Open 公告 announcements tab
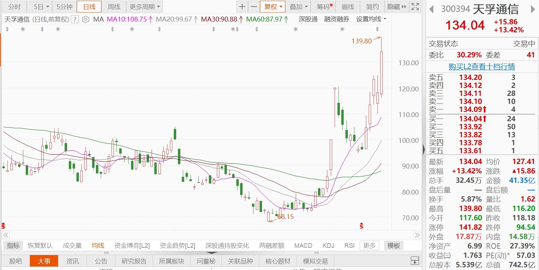The width and height of the screenshot is (539, 270). click(x=101, y=261)
